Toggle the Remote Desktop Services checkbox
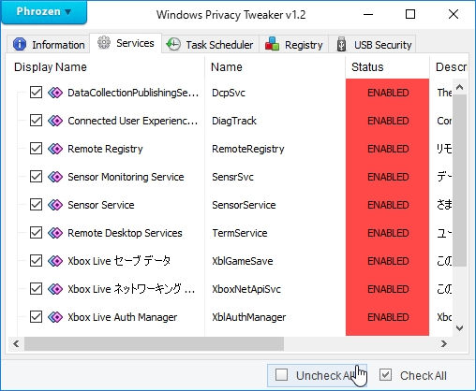This screenshot has width=476, height=391. coord(36,233)
